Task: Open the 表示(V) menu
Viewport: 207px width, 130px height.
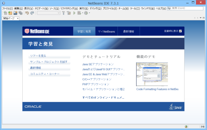Action: click(x=28, y=8)
